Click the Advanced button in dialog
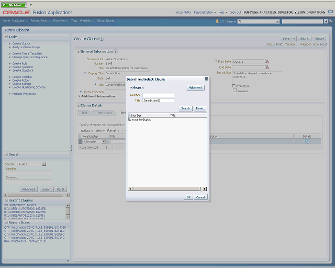Screen dimensions: 335x268 point(195,87)
